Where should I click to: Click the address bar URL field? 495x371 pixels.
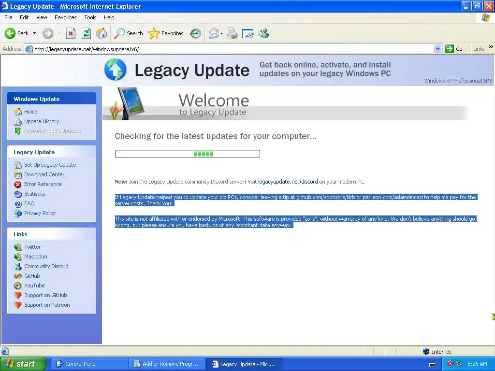click(x=233, y=49)
